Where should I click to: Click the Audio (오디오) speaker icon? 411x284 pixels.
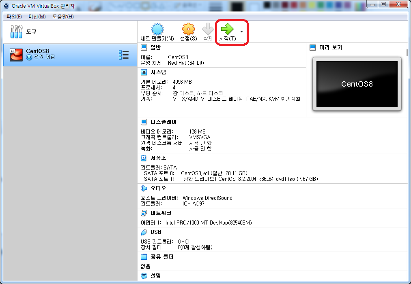tap(144, 188)
